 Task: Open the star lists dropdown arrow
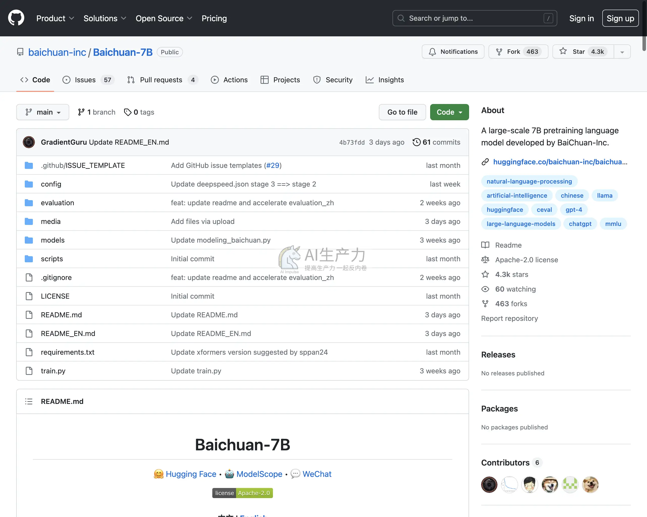click(x=622, y=51)
